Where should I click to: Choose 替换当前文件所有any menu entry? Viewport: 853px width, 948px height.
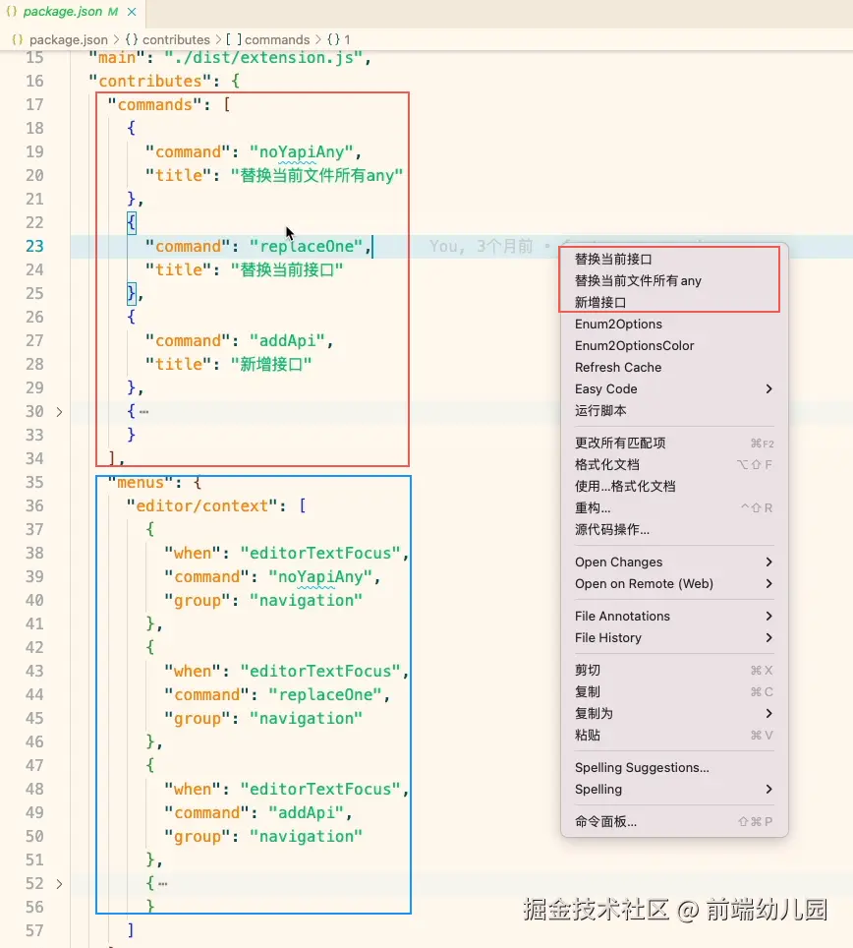pyautogui.click(x=638, y=280)
